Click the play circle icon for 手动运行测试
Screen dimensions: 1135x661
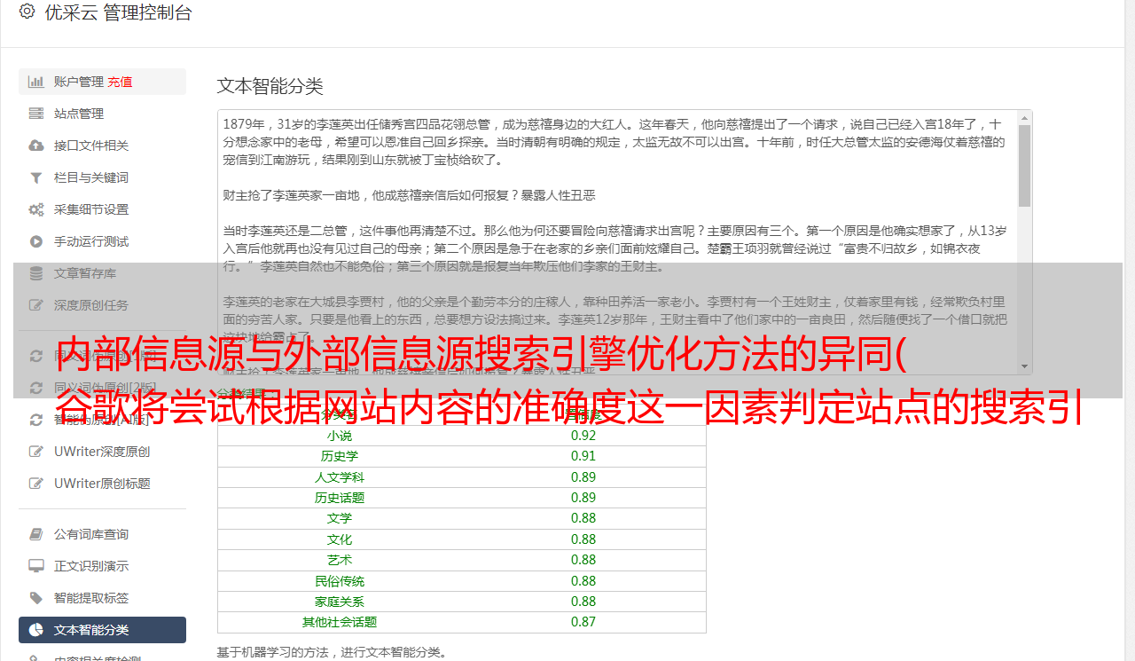point(36,241)
